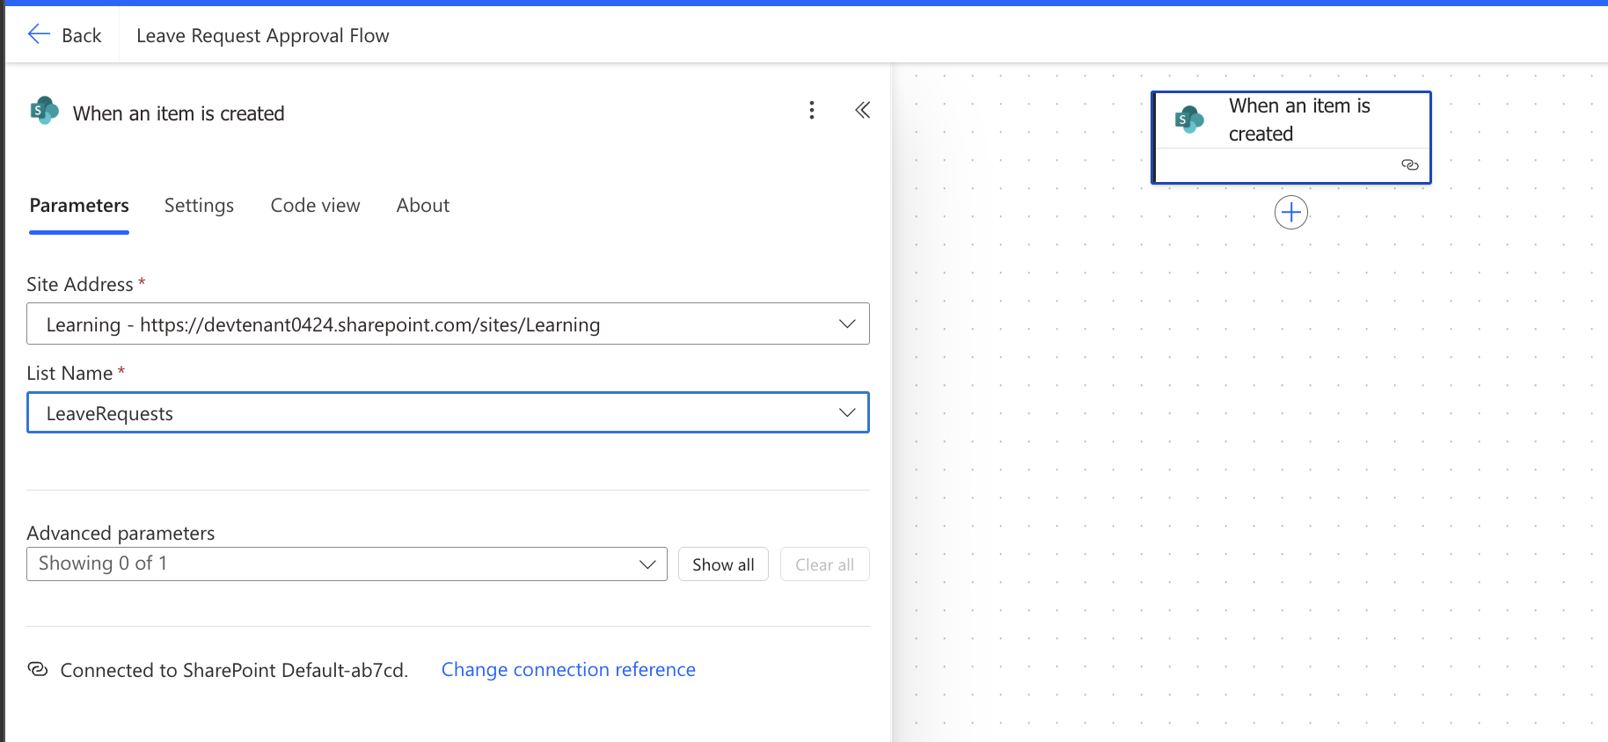Expand the Advanced parameters dropdown
The height and width of the screenshot is (742, 1608).
(x=648, y=564)
